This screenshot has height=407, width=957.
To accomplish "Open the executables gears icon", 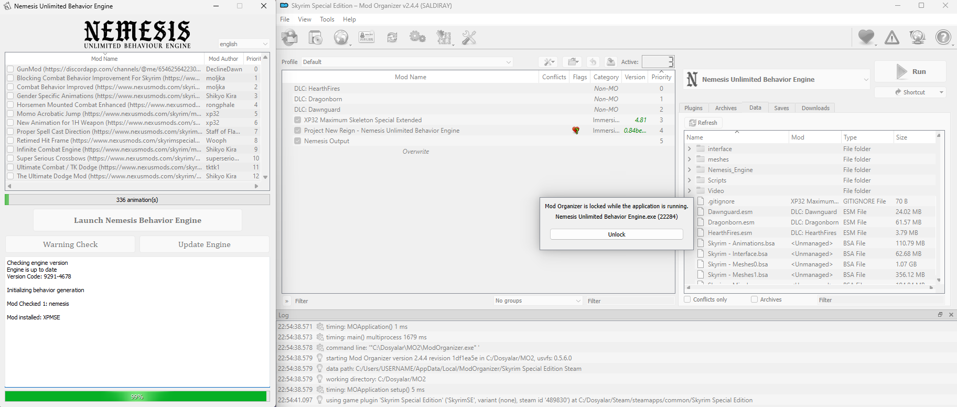I will 418,37.
